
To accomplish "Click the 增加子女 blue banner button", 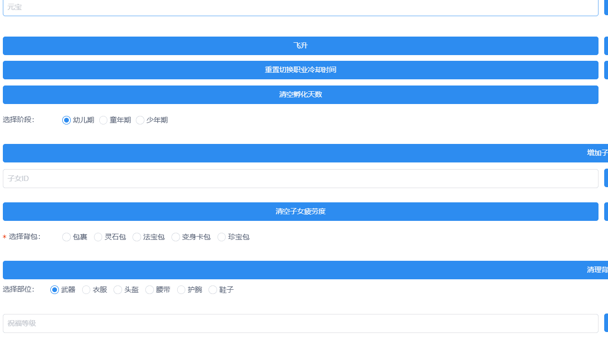I will pos(300,153).
